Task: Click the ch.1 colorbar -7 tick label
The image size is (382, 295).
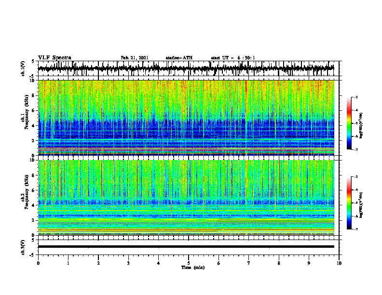Action: click(x=356, y=149)
